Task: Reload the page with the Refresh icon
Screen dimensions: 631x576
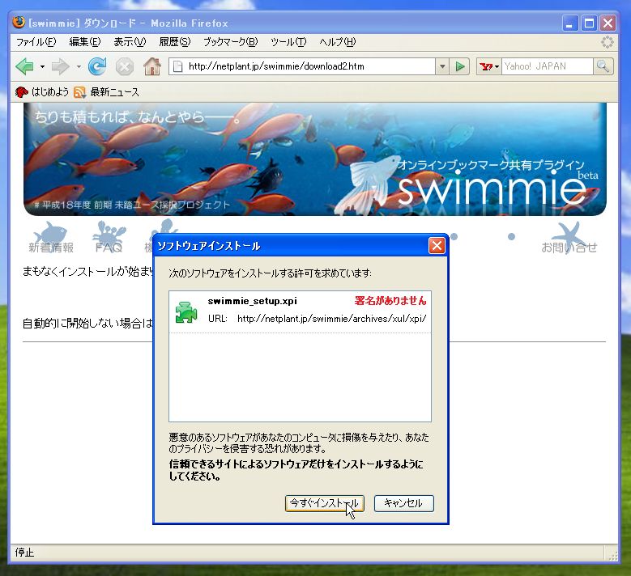Action: tap(97, 66)
